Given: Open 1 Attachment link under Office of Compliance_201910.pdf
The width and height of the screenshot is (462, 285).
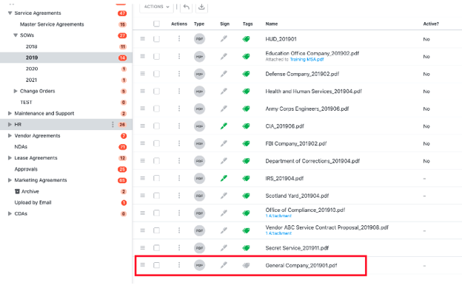Looking at the screenshot, I should pos(278,216).
